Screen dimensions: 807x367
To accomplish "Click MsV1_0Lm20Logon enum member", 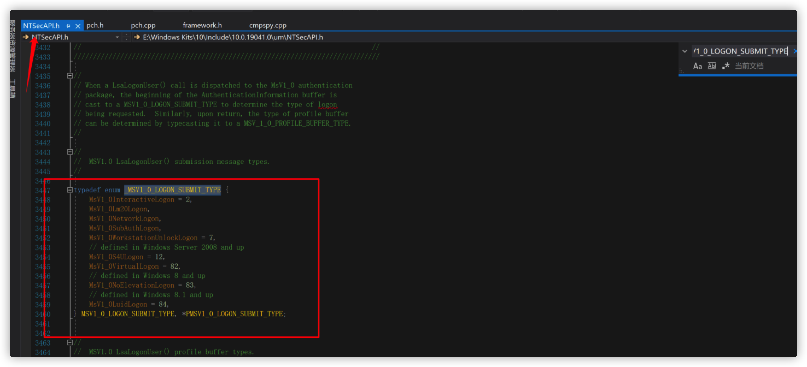I will (118, 209).
